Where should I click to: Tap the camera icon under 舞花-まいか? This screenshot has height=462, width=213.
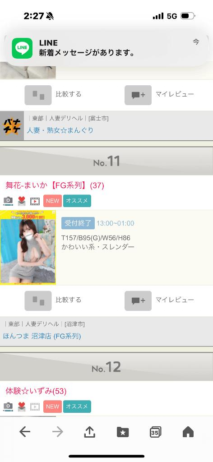pos(8,201)
